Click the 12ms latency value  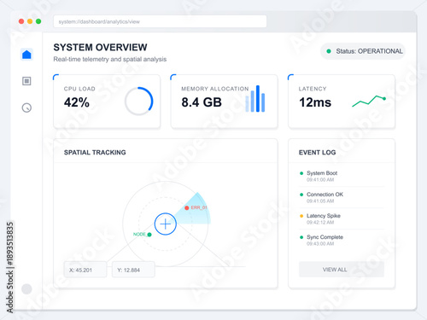pyautogui.click(x=315, y=102)
